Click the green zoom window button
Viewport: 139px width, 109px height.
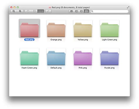coord(18,7)
